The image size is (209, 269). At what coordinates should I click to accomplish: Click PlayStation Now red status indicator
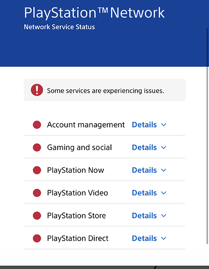(x=37, y=170)
